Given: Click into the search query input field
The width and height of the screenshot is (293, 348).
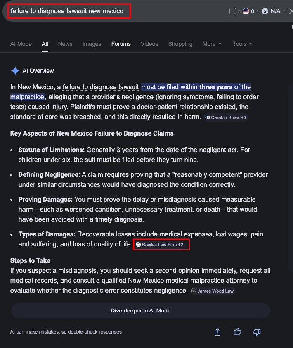Looking at the screenshot, I should pos(68,11).
